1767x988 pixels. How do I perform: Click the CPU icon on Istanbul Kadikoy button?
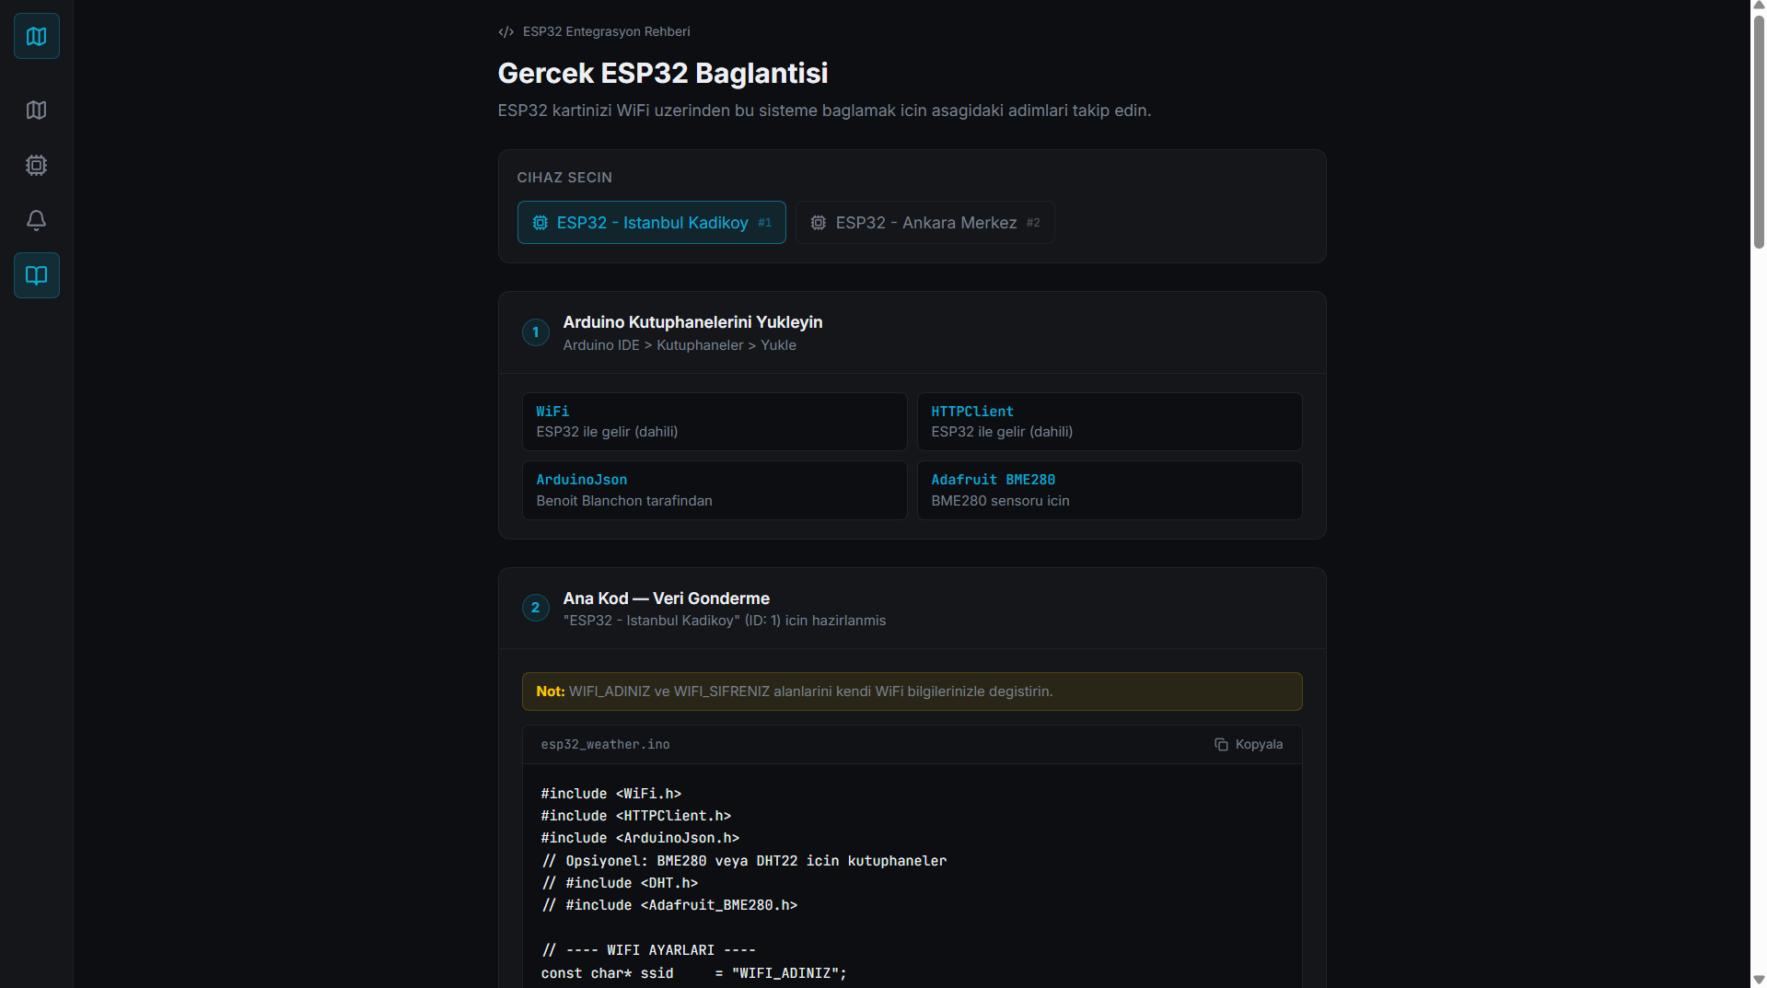[539, 222]
